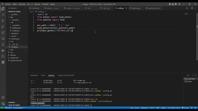Click the 'Espacios: 4' indentation setting

click(144, 108)
